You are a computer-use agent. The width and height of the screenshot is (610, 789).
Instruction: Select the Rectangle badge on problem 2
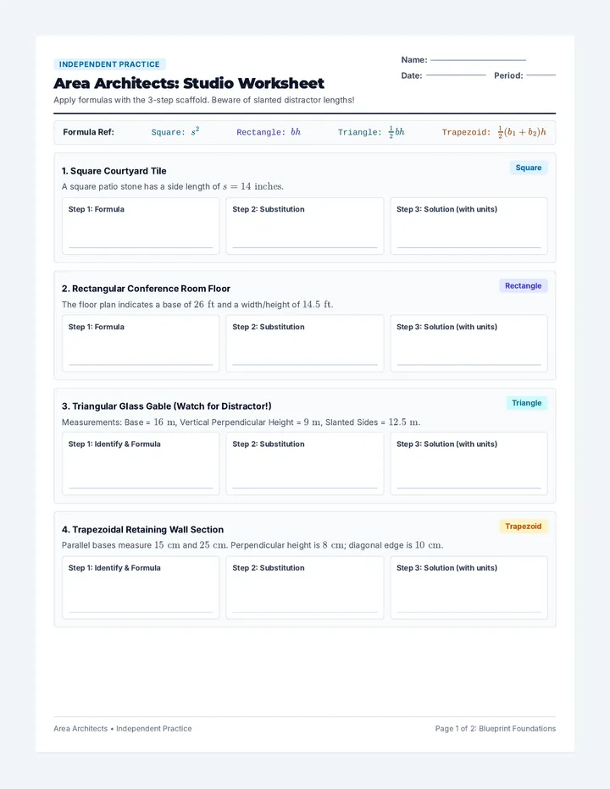[523, 286]
